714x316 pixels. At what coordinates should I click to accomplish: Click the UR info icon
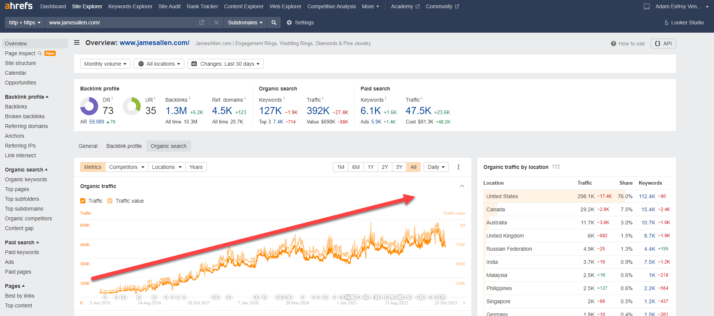pyautogui.click(x=155, y=98)
